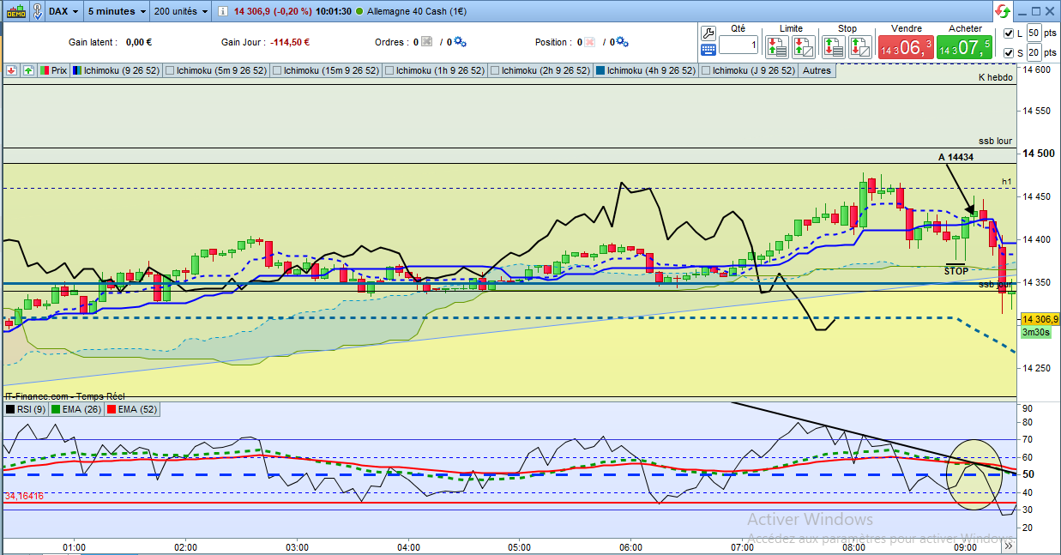The height and width of the screenshot is (555, 1061).
Task: Click the black RSI color swatch
Action: 10,409
